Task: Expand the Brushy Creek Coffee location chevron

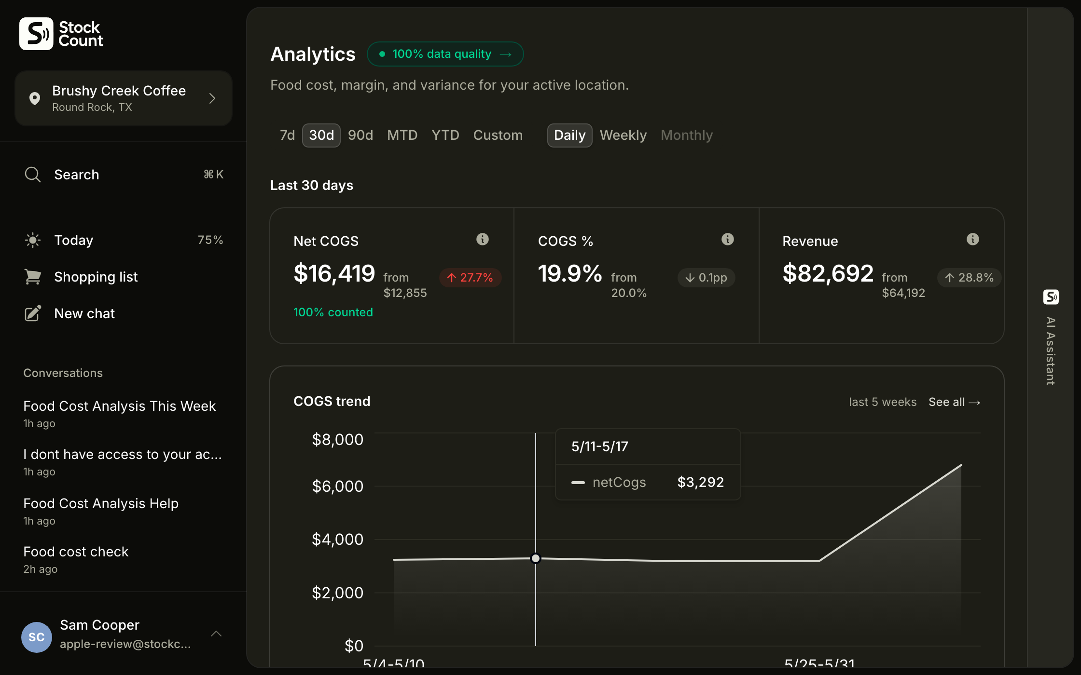Action: click(x=212, y=98)
